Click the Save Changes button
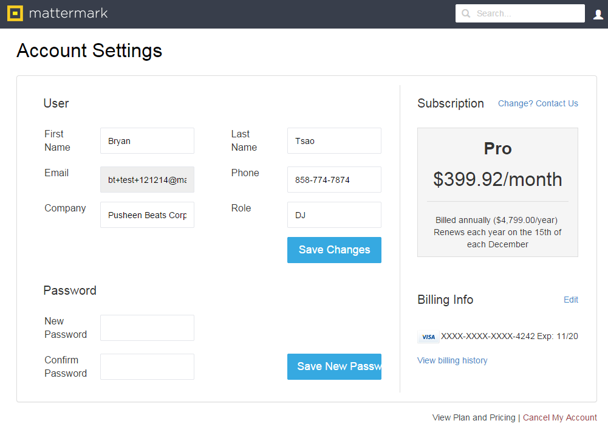 tap(334, 250)
